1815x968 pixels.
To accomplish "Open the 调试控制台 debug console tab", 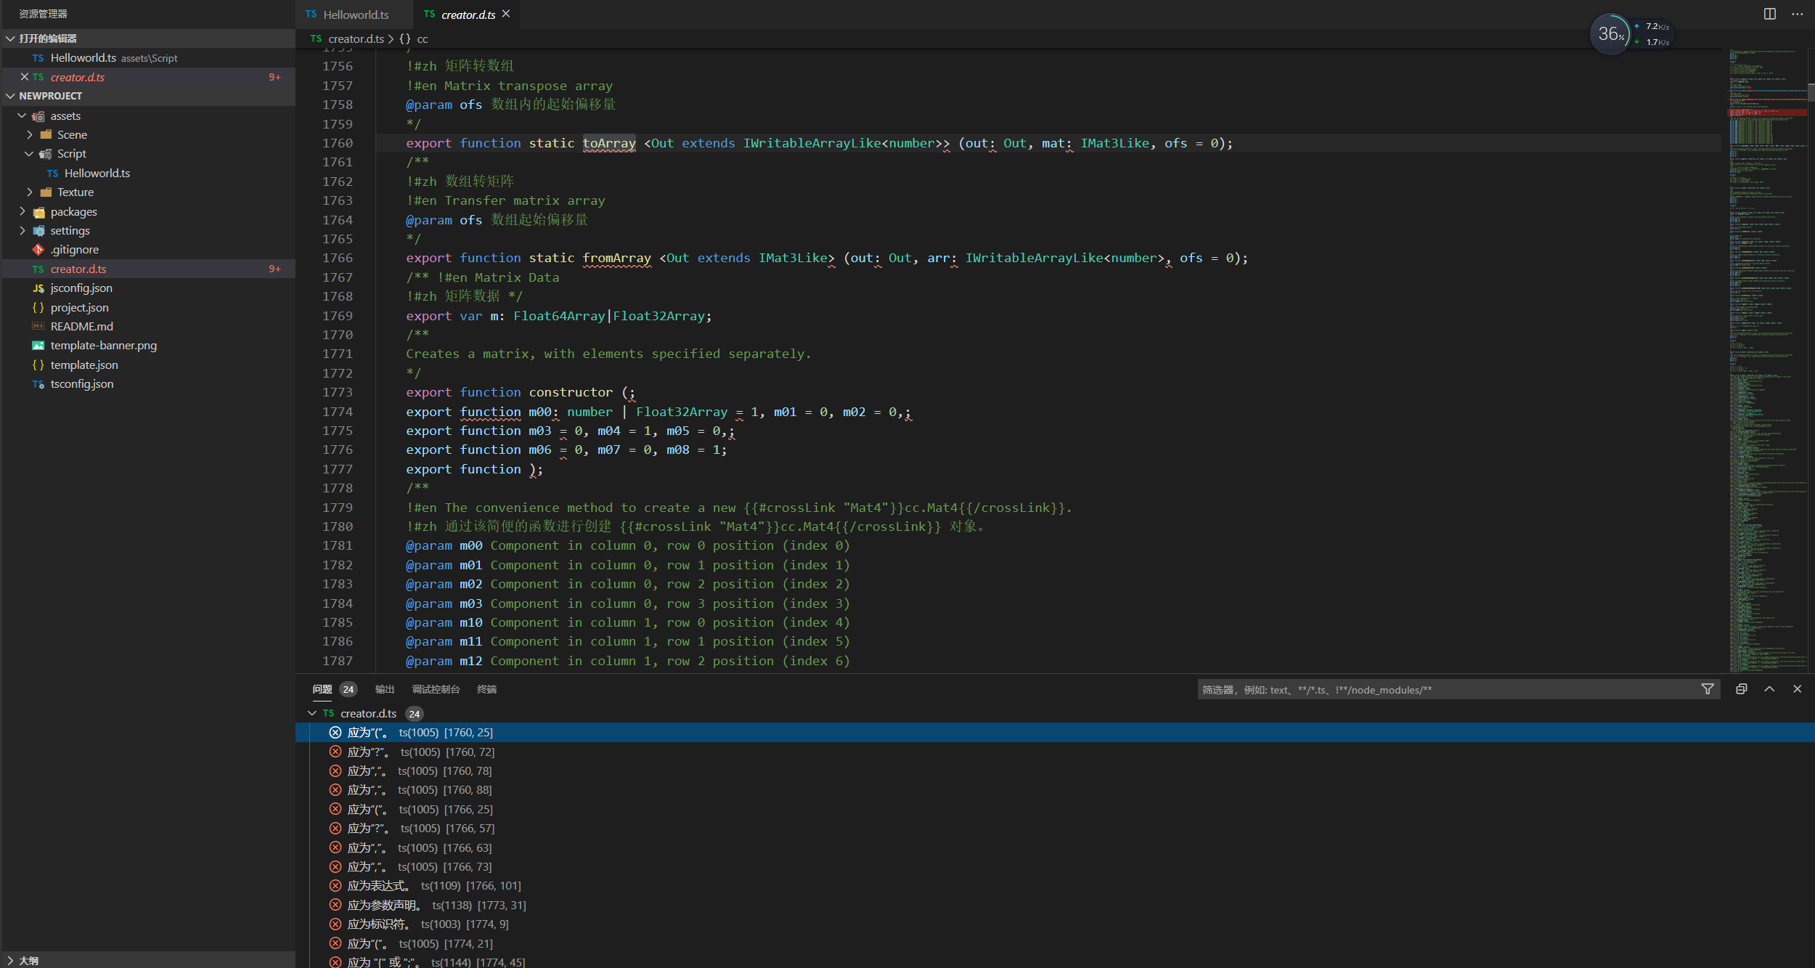I will point(436,689).
